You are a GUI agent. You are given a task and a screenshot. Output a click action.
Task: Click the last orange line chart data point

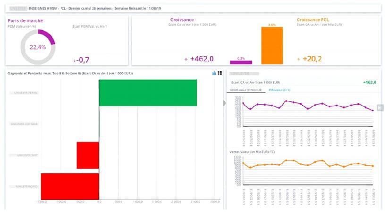373,166
